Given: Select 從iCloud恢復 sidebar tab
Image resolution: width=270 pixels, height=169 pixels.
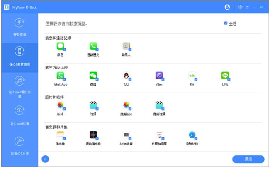Looking at the screenshot, I should (x=19, y=117).
